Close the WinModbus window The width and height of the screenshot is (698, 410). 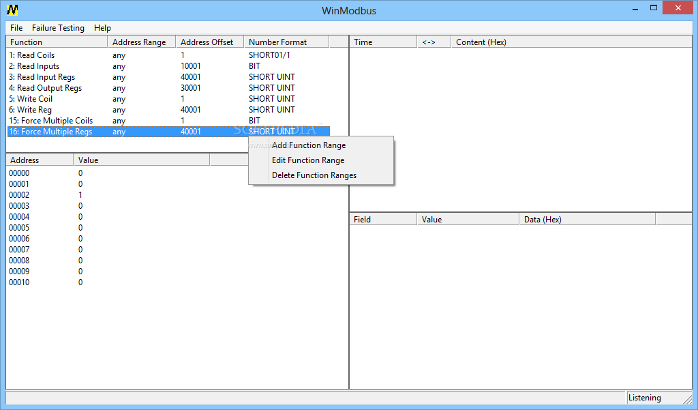coord(678,8)
